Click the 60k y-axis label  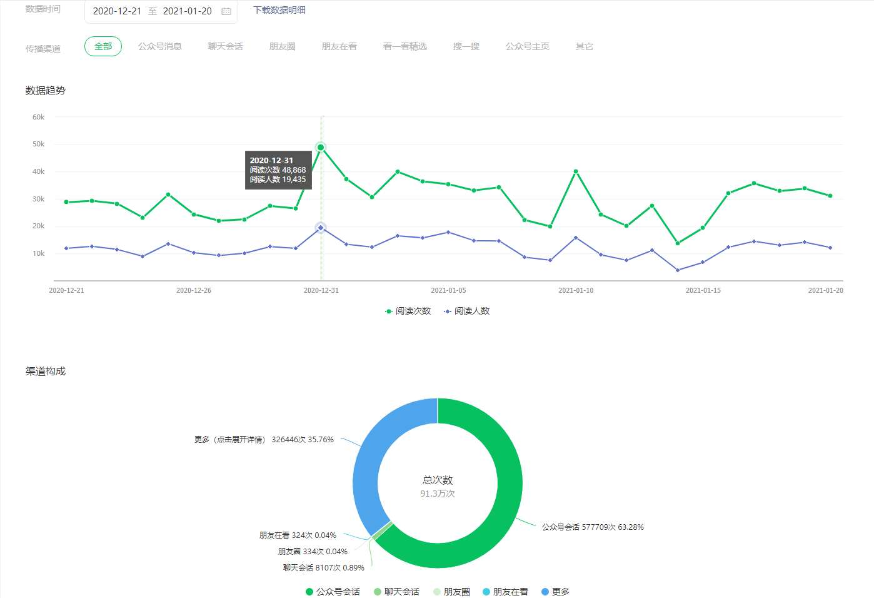[39, 117]
